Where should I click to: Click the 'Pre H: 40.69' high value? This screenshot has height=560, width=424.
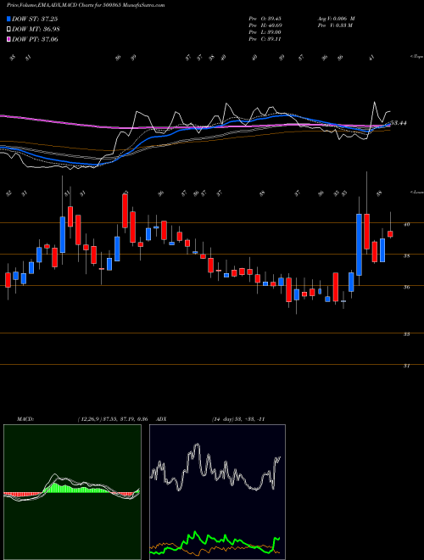pos(265,25)
